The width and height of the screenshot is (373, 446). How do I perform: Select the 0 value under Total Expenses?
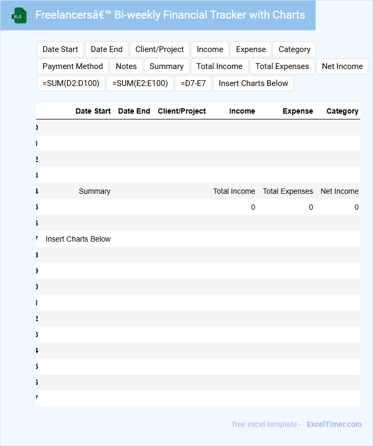pyautogui.click(x=311, y=207)
